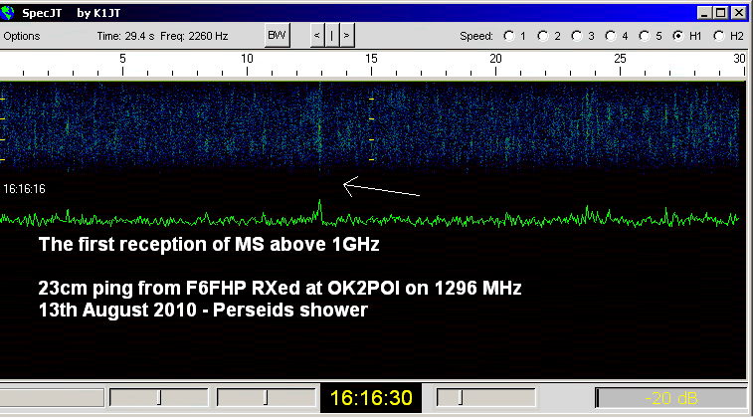Click the slider left of the 16:16:30 clock

266,398
